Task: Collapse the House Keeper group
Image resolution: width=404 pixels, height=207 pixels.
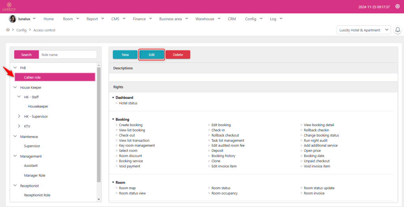Action: [15, 88]
